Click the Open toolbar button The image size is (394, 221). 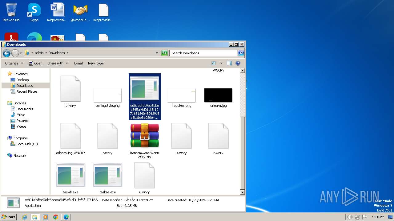point(35,63)
